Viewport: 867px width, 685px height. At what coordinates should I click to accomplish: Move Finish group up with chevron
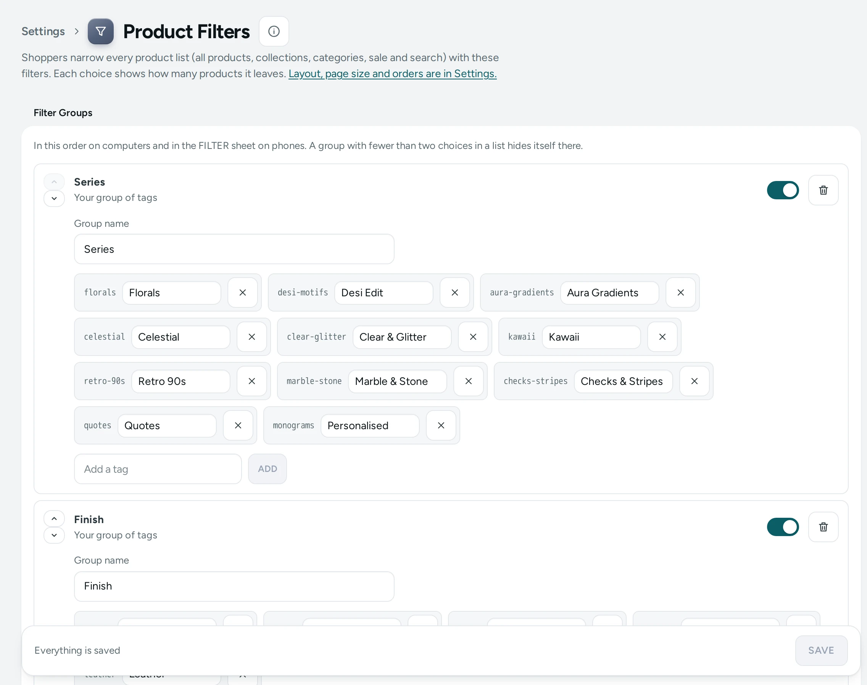[54, 519]
